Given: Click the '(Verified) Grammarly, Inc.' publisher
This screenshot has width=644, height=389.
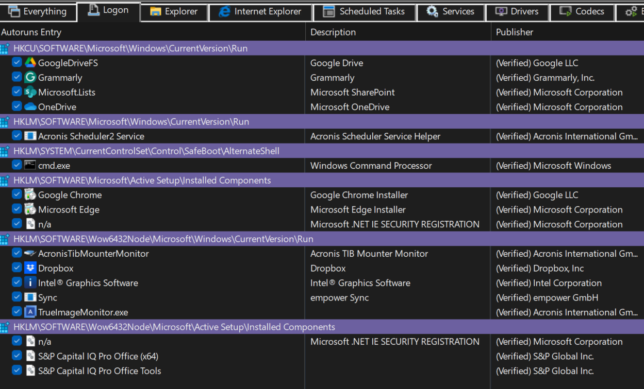Looking at the screenshot, I should pos(545,78).
